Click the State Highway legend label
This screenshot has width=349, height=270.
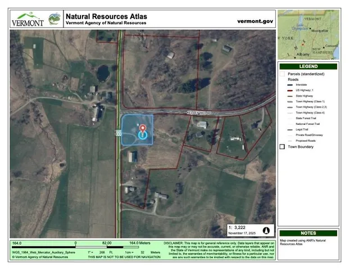click(304, 96)
